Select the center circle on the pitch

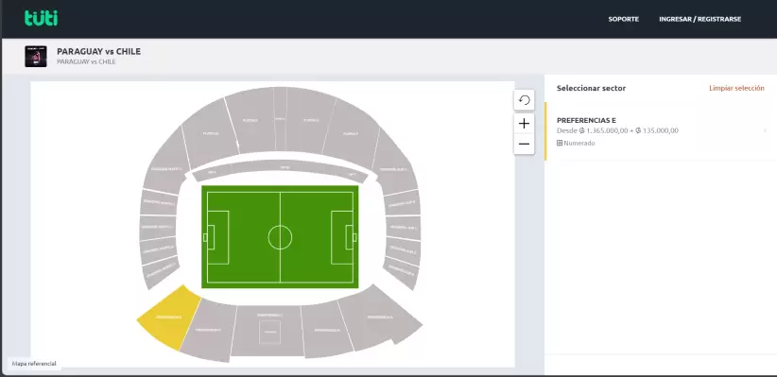(x=280, y=237)
